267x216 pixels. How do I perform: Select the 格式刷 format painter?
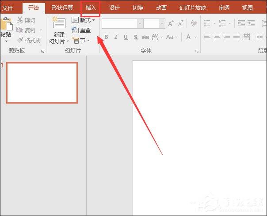tap(29, 40)
